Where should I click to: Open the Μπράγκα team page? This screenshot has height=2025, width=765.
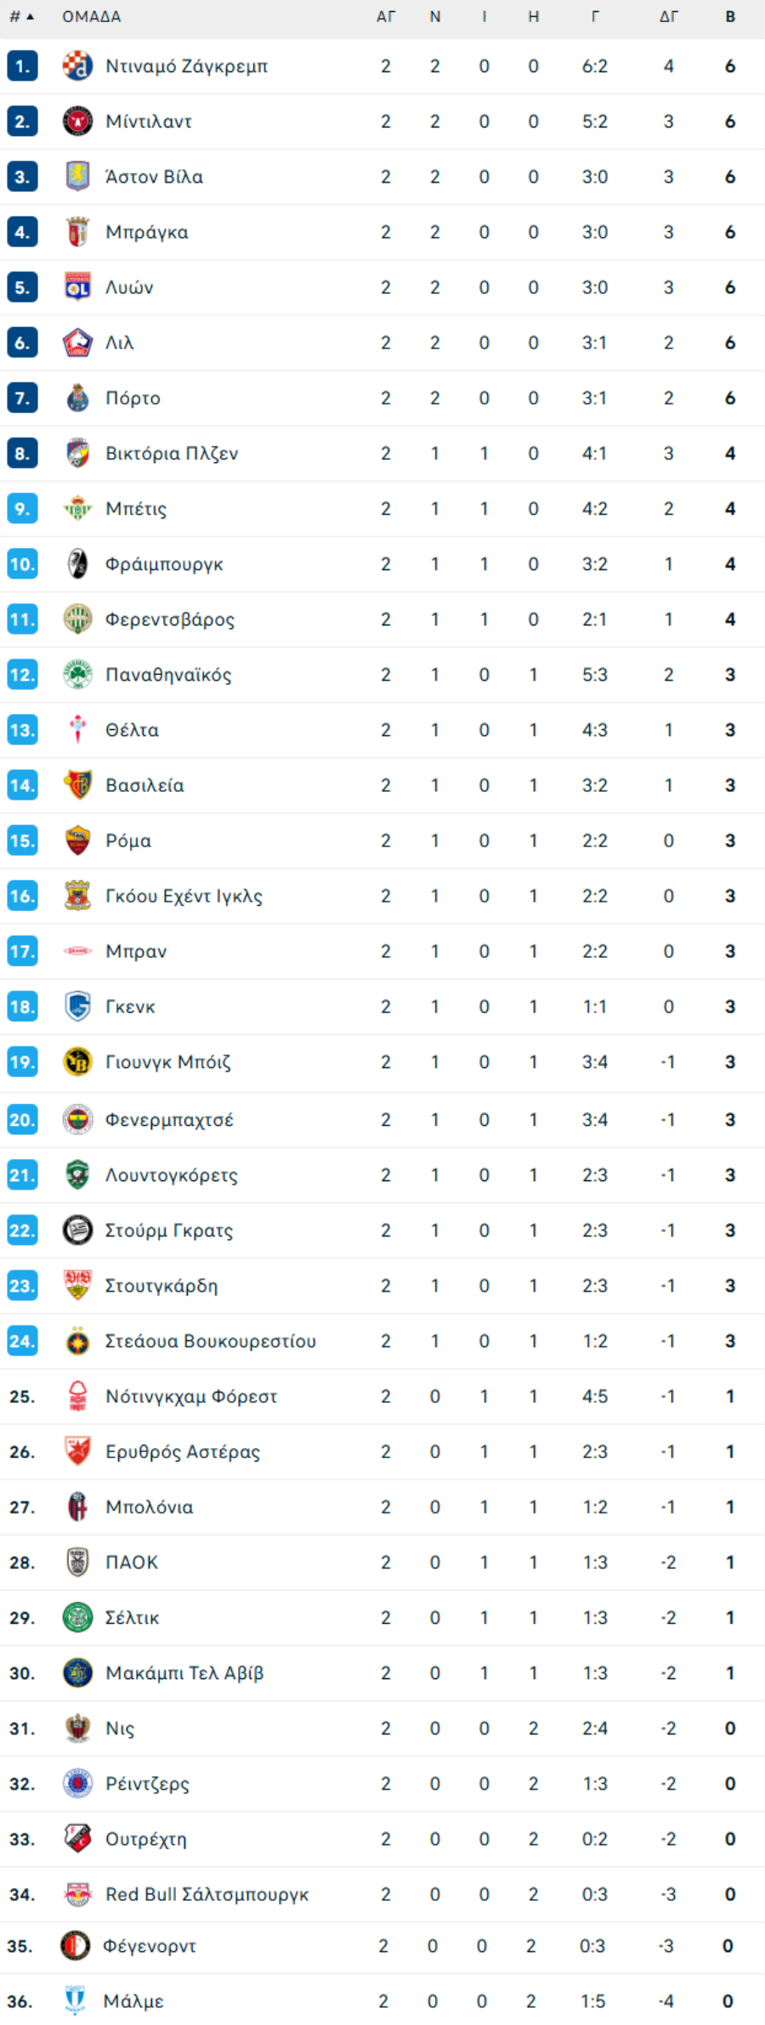point(147,232)
